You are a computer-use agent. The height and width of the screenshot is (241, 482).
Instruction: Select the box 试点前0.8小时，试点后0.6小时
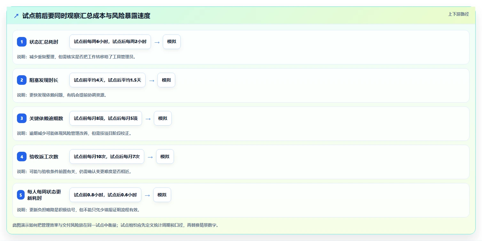click(105, 195)
